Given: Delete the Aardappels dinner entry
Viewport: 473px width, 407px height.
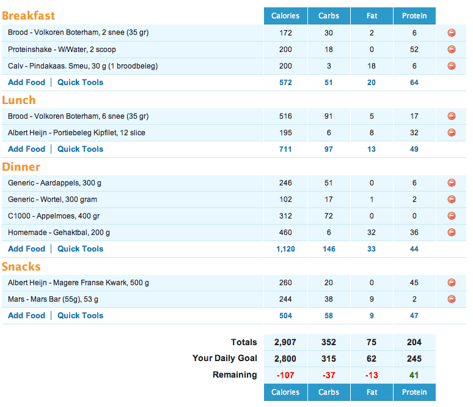Looking at the screenshot, I should [452, 183].
